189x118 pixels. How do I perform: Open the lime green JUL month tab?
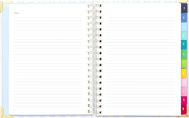click(x=184, y=64)
